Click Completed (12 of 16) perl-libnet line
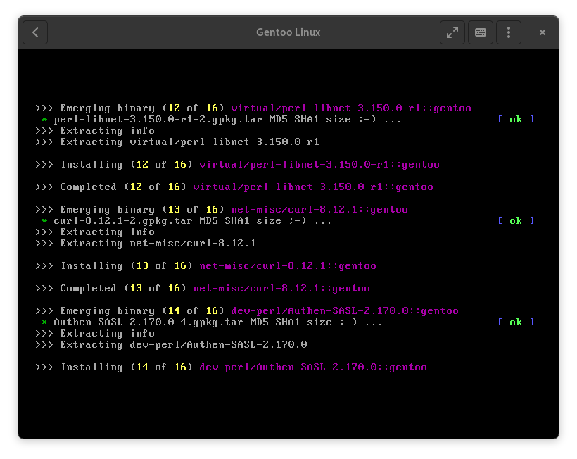The height and width of the screenshot is (459, 577). [x=234, y=187]
